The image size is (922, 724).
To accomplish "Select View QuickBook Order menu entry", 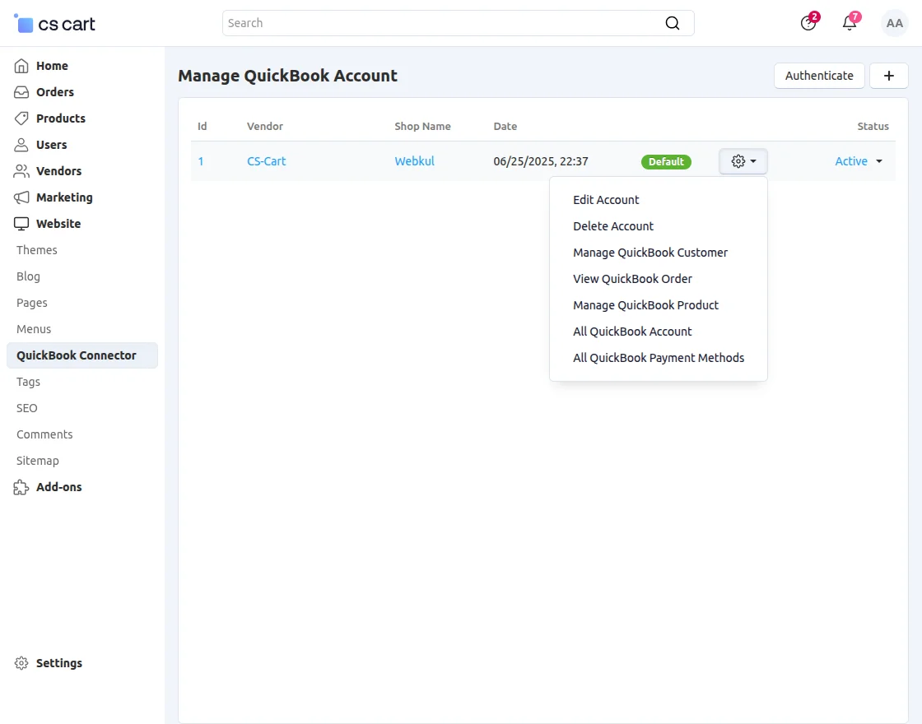I will click(632, 279).
